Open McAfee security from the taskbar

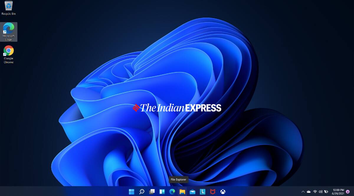click(213, 192)
